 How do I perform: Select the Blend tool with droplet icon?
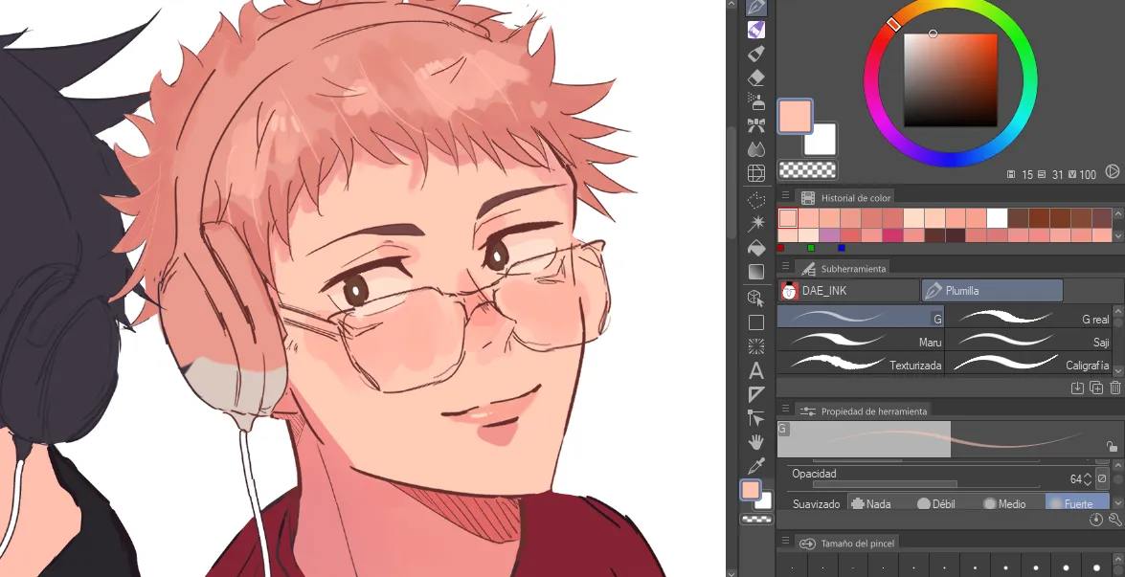pyautogui.click(x=755, y=149)
